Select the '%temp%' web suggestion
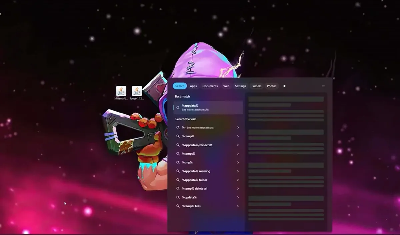The width and height of the screenshot is (400, 235). tap(208, 136)
